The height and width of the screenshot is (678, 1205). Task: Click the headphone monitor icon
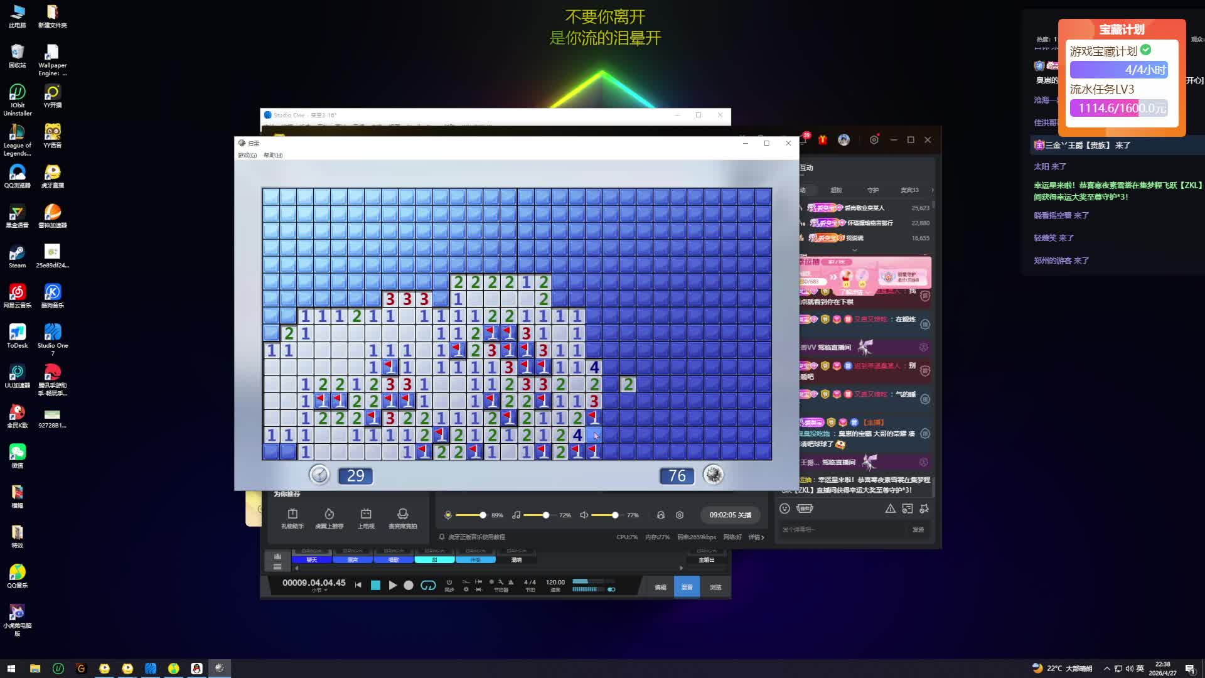point(660,515)
